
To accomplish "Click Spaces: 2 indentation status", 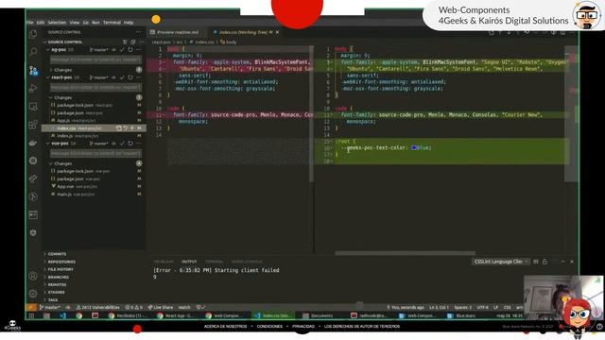I will (x=463, y=307).
